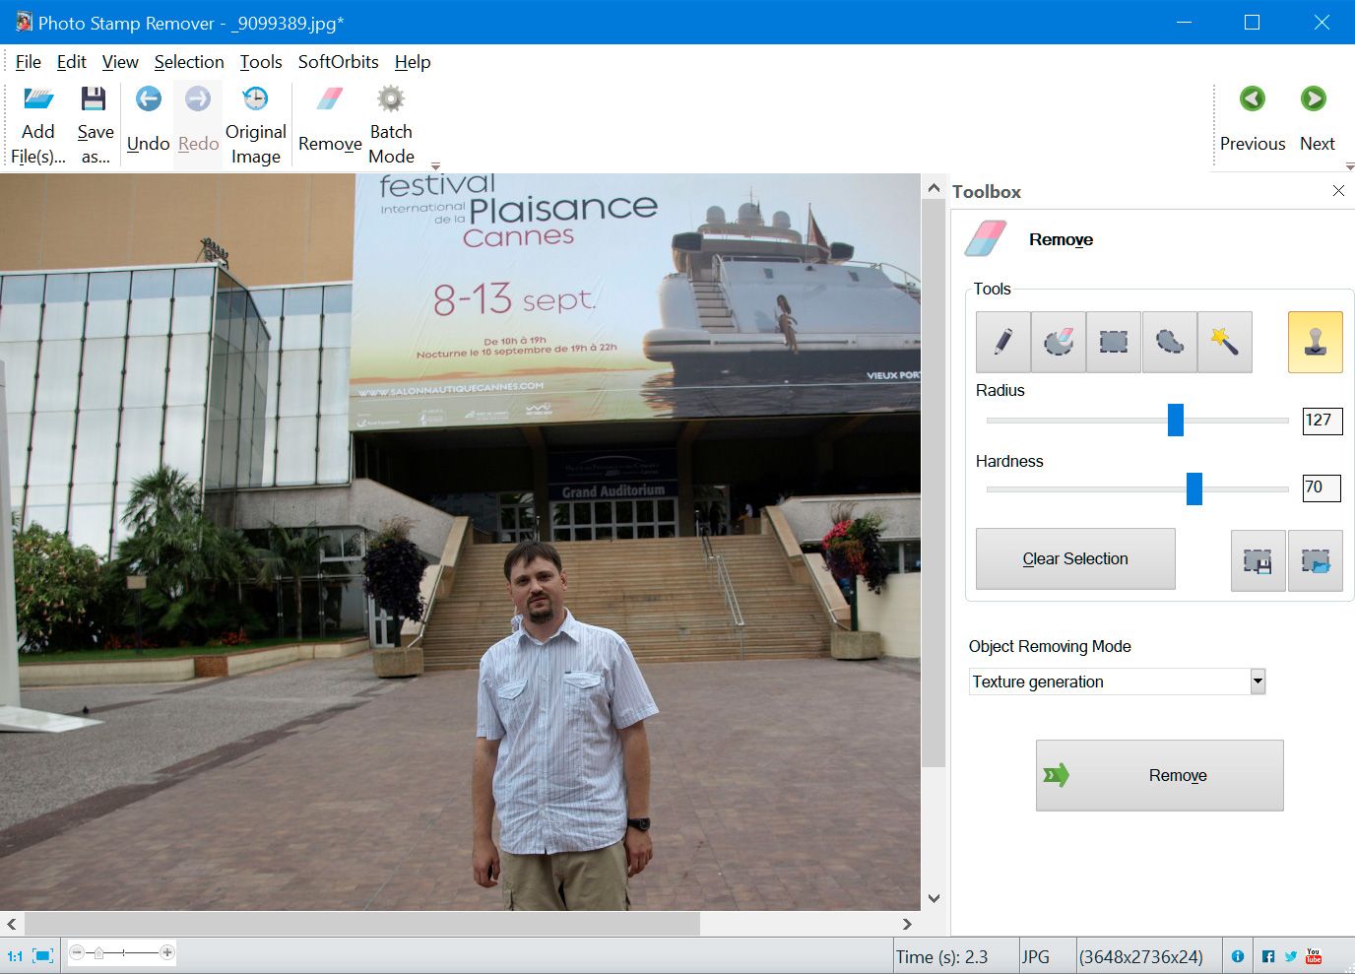
Task: Activate the Magic Wand tool
Action: (1224, 342)
